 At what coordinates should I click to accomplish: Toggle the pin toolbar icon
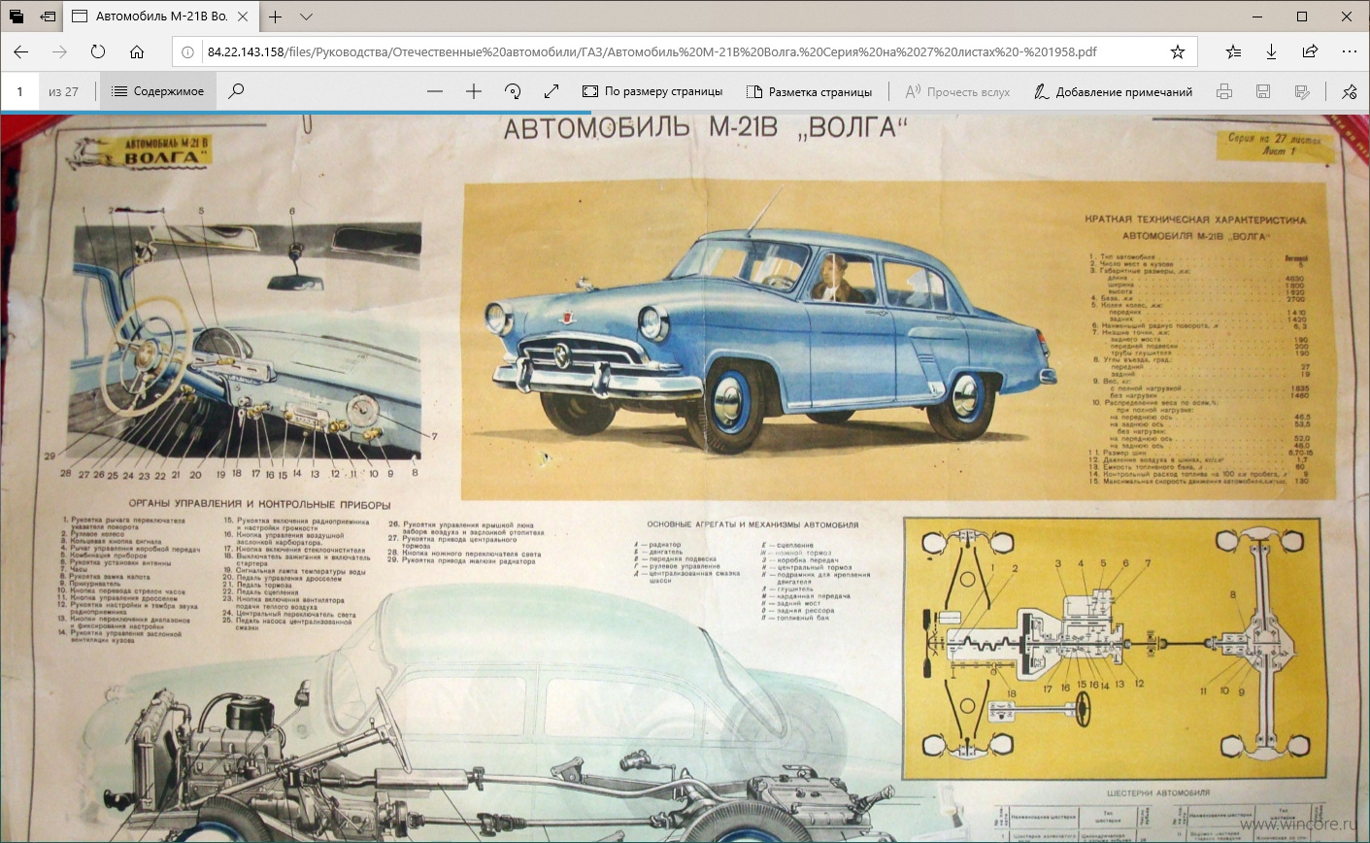[x=1349, y=91]
